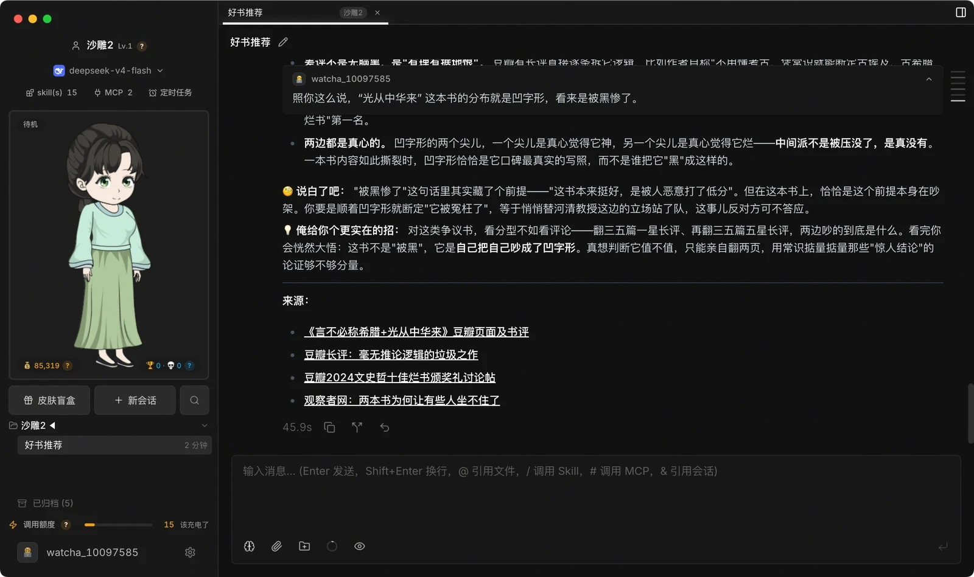Edit the 好书推荐 title with pencil icon
Image resolution: width=974 pixels, height=577 pixels.
pyautogui.click(x=283, y=42)
